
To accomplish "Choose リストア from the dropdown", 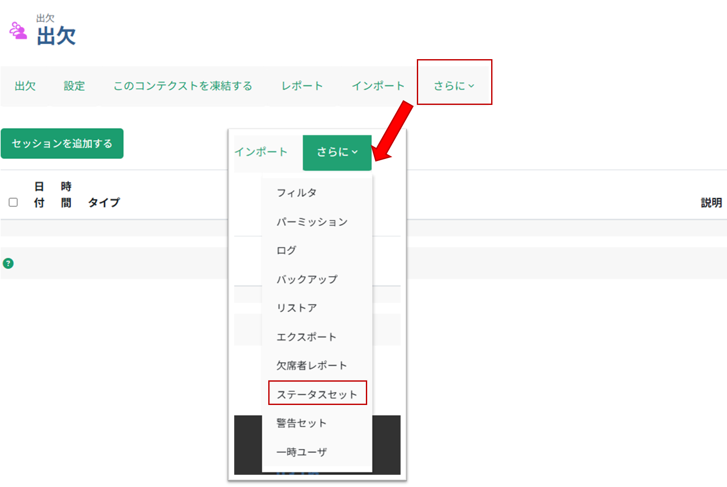I will [x=296, y=308].
